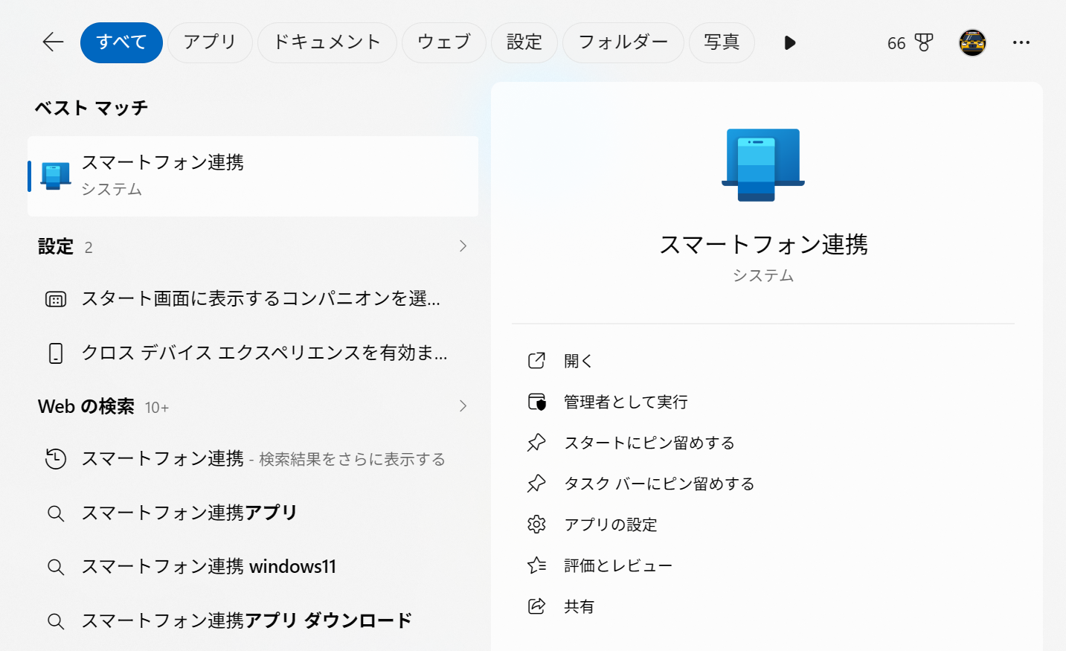The height and width of the screenshot is (651, 1066).
Task: Go back using the left arrow
Action: click(x=53, y=42)
